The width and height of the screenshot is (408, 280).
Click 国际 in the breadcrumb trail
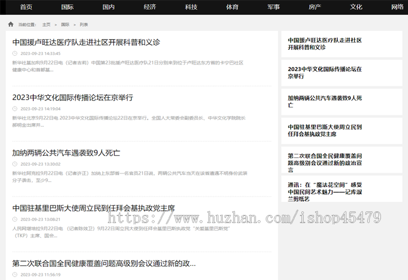(65, 24)
